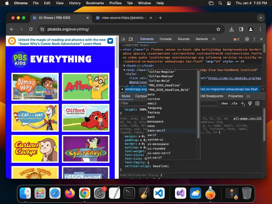Launch Terminal from the Dock
272x204 pixels.
coord(129,193)
